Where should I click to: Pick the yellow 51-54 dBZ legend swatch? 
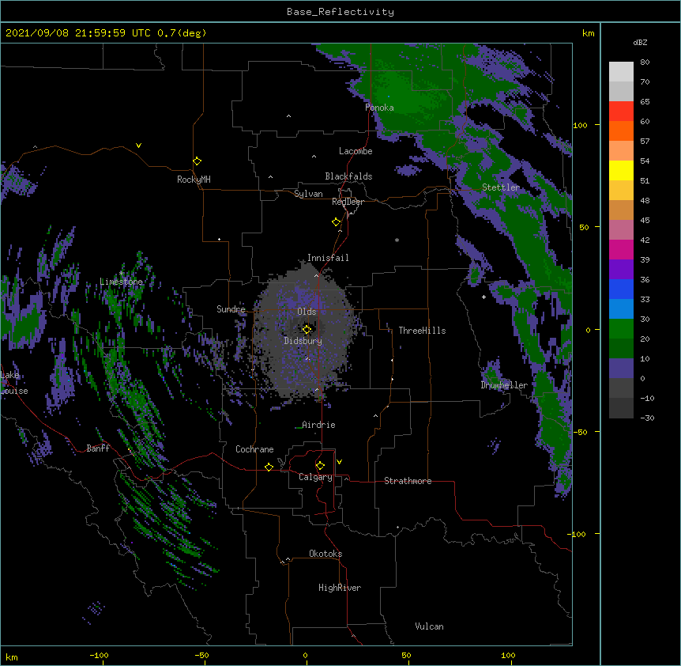[621, 171]
